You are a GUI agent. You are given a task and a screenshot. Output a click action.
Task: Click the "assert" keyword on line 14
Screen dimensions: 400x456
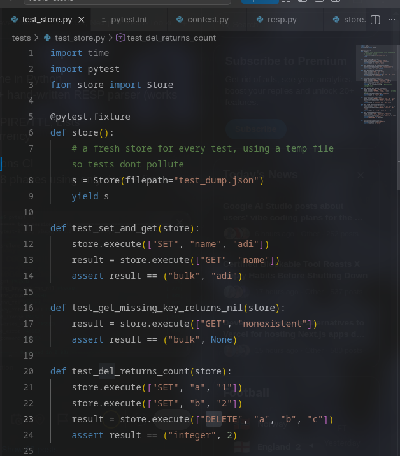pyautogui.click(x=87, y=276)
